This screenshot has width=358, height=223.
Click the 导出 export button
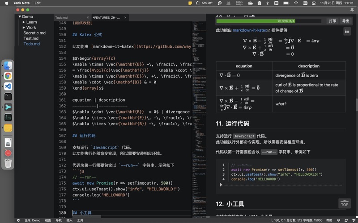[345, 21]
